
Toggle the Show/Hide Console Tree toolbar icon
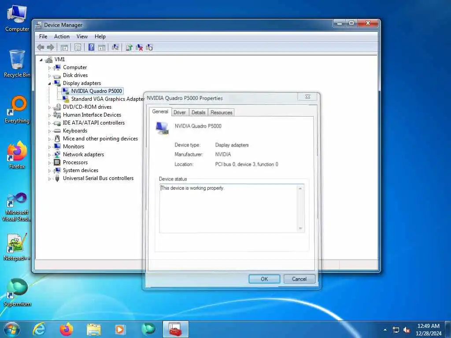64,48
